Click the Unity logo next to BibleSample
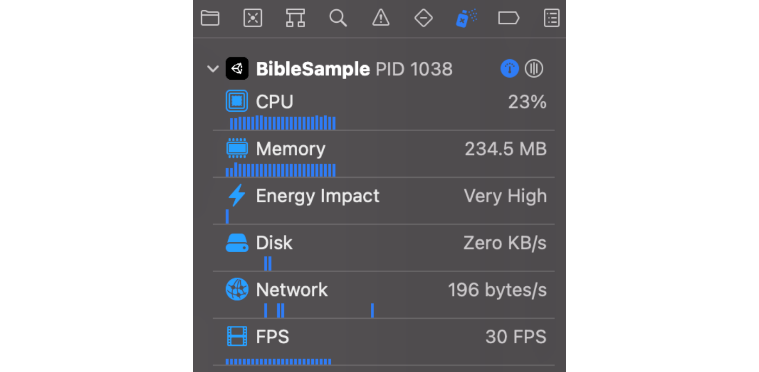The image size is (759, 372). 237,68
